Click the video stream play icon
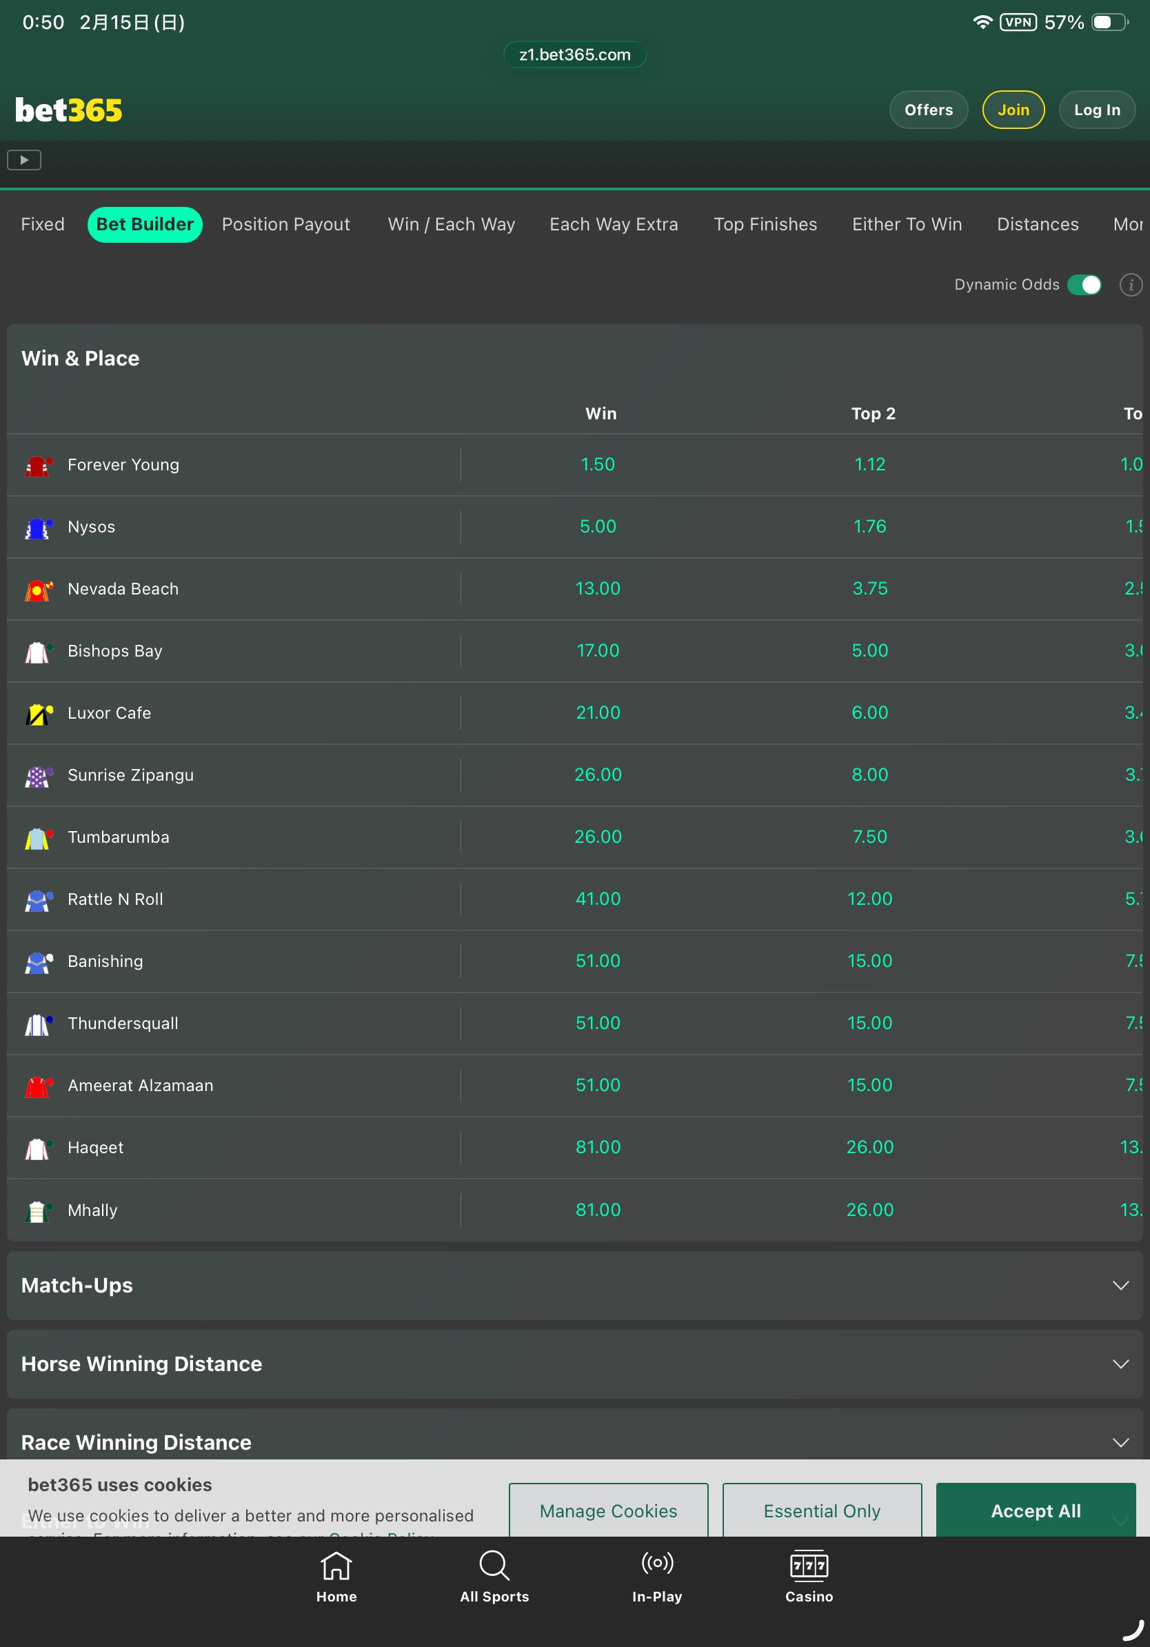The image size is (1150, 1647). 24,160
